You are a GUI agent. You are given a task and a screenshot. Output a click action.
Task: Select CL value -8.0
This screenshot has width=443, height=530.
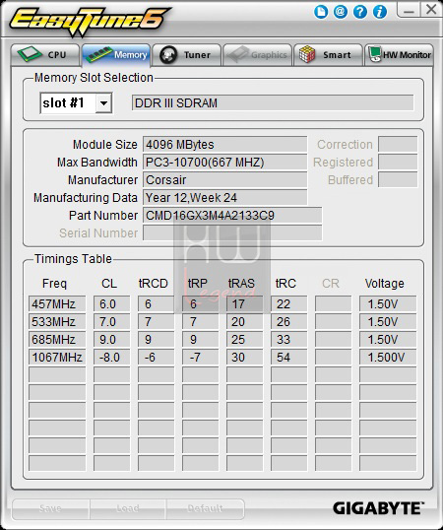(112, 357)
